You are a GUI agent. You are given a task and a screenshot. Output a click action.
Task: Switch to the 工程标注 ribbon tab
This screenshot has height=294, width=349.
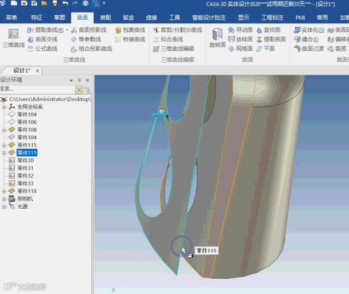272,17
